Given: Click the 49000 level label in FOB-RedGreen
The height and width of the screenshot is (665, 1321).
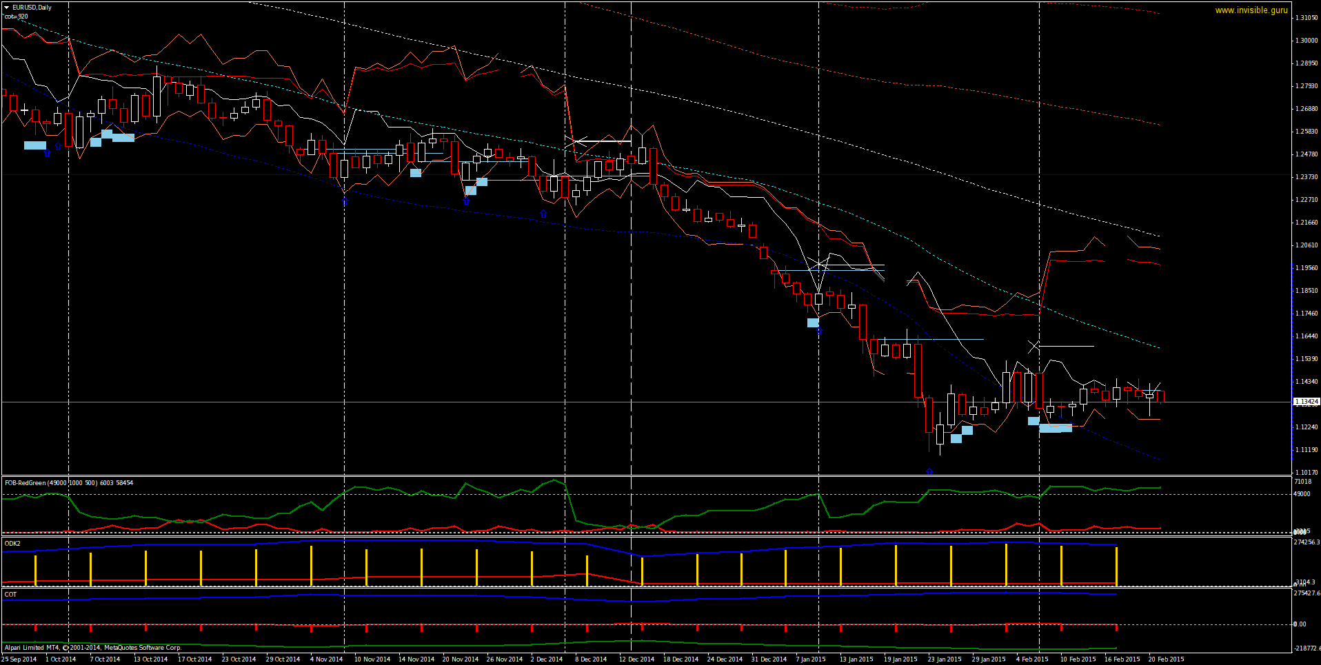Looking at the screenshot, I should [x=1302, y=494].
